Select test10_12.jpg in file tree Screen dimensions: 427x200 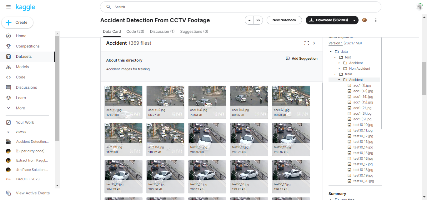363,136
